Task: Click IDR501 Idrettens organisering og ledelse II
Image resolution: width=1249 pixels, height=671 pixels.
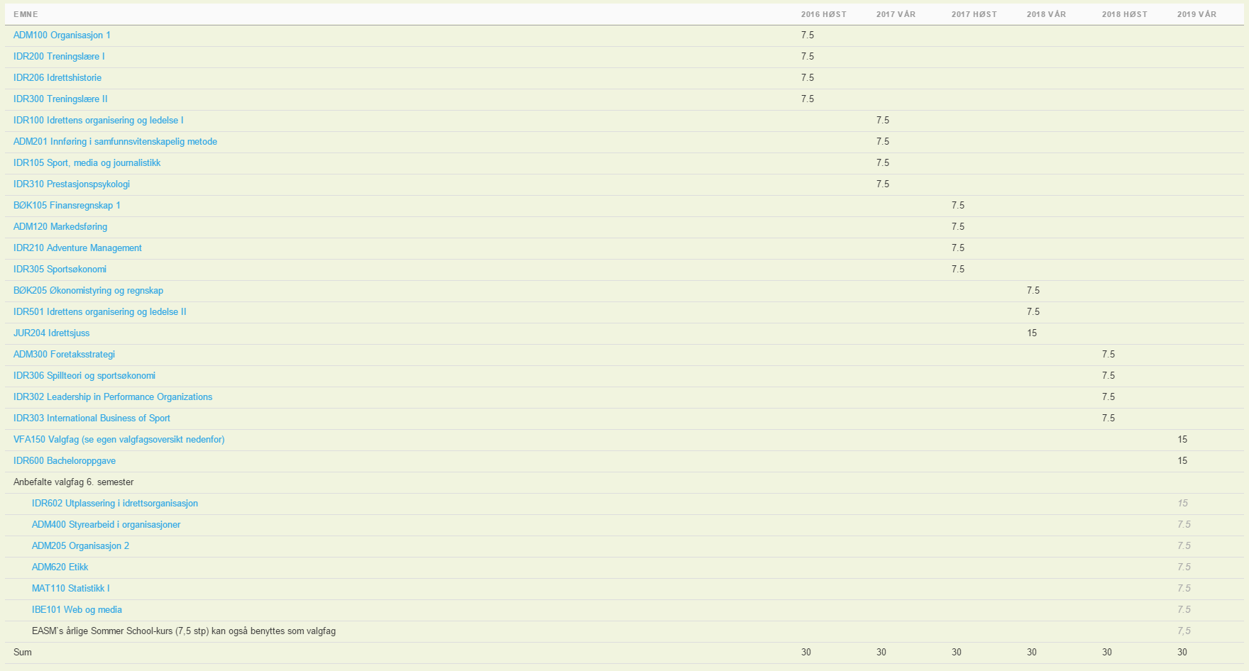Action: 100,312
